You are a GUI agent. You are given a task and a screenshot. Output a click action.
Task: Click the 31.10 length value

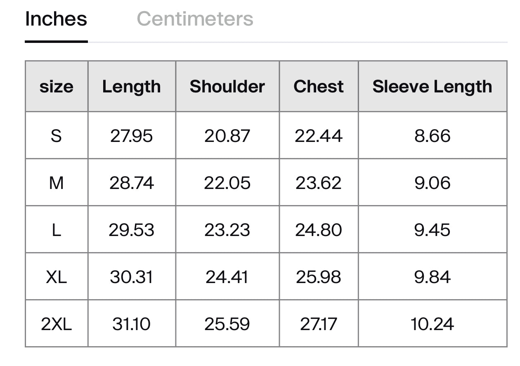(132, 324)
